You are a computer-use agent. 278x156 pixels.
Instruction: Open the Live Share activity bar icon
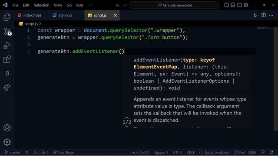[x=7, y=88]
